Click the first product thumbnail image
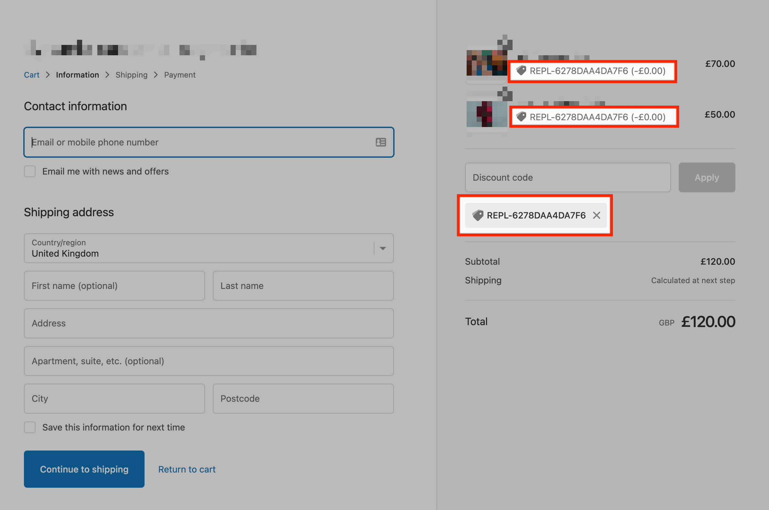This screenshot has height=510, width=769. coord(486,63)
